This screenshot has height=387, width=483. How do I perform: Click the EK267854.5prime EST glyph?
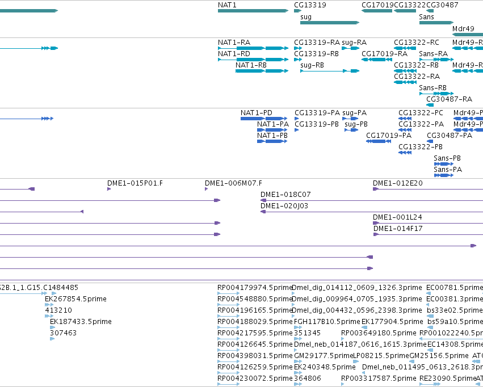49,305
